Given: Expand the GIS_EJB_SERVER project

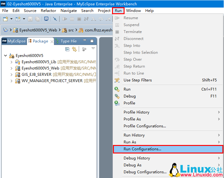Looking at the screenshot, I should (12, 75).
